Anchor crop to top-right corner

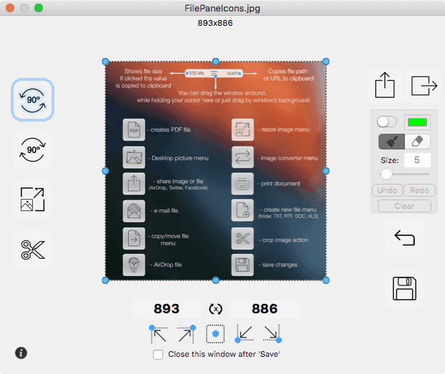coord(187,334)
